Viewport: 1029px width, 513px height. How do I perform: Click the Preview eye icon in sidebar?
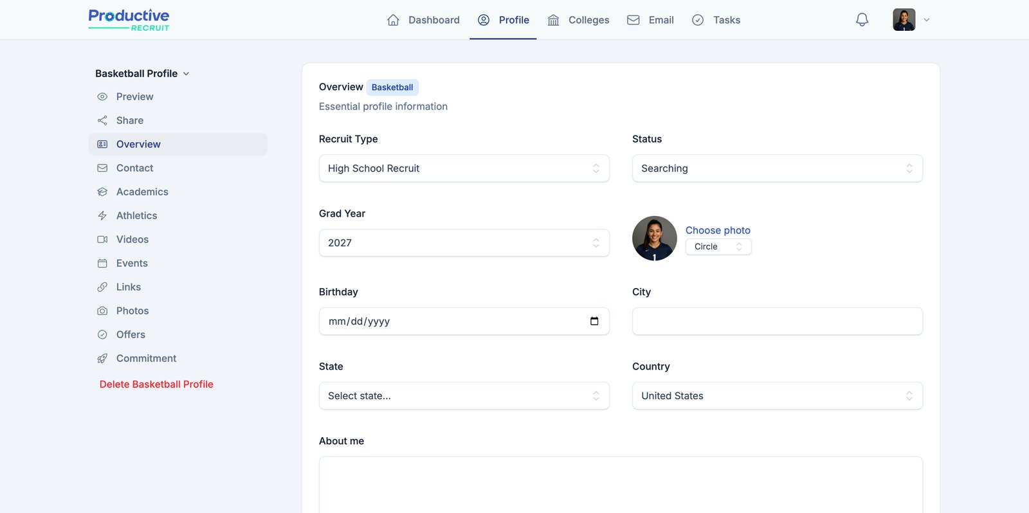click(102, 97)
